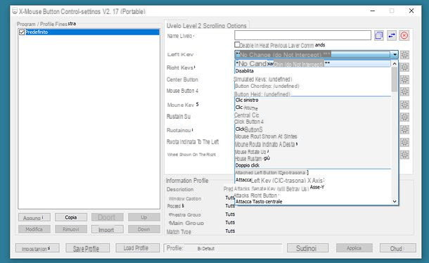Click the Chiudi button
429x263 pixels.
click(398, 248)
